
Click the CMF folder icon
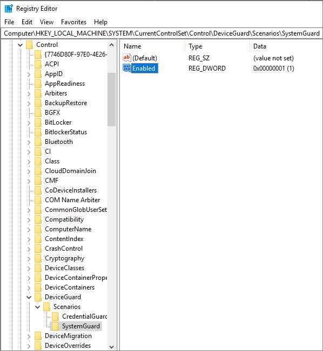pyautogui.click(x=38, y=181)
